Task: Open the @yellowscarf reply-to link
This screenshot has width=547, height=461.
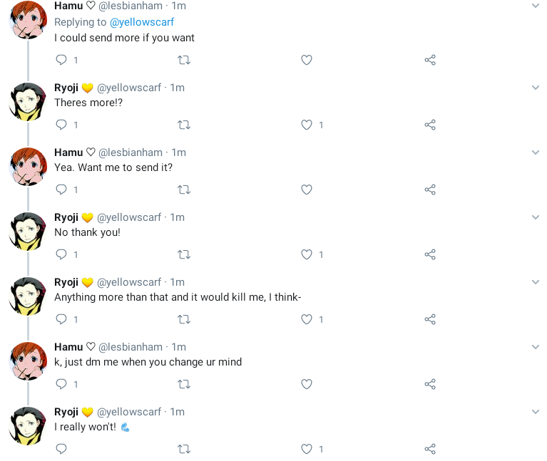Action: tap(142, 22)
